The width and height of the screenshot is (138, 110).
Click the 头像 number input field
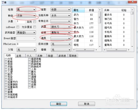coord(21,22)
